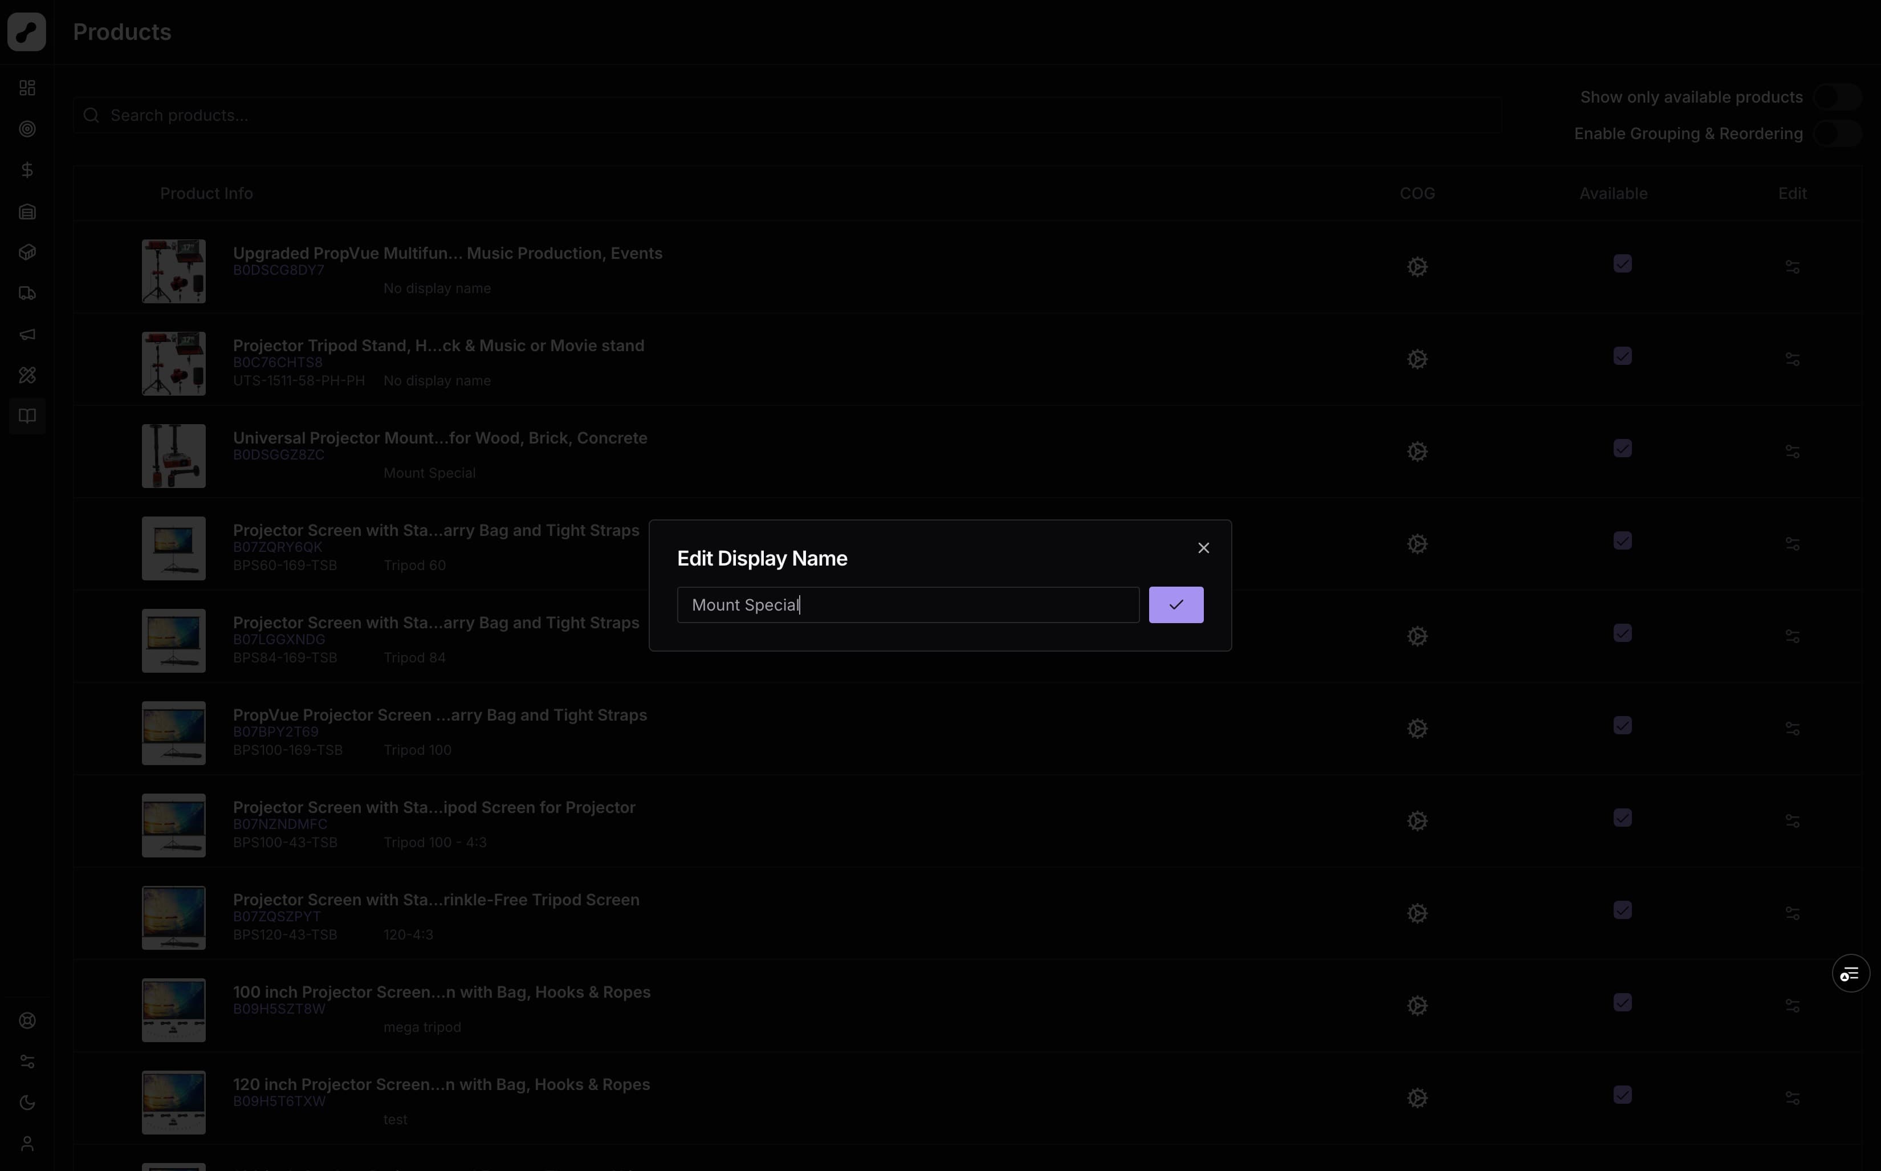The width and height of the screenshot is (1881, 1171).
Task: Uncheck Available for Projector Tripod Stand B0C76CHTS8
Action: pos(1622,356)
